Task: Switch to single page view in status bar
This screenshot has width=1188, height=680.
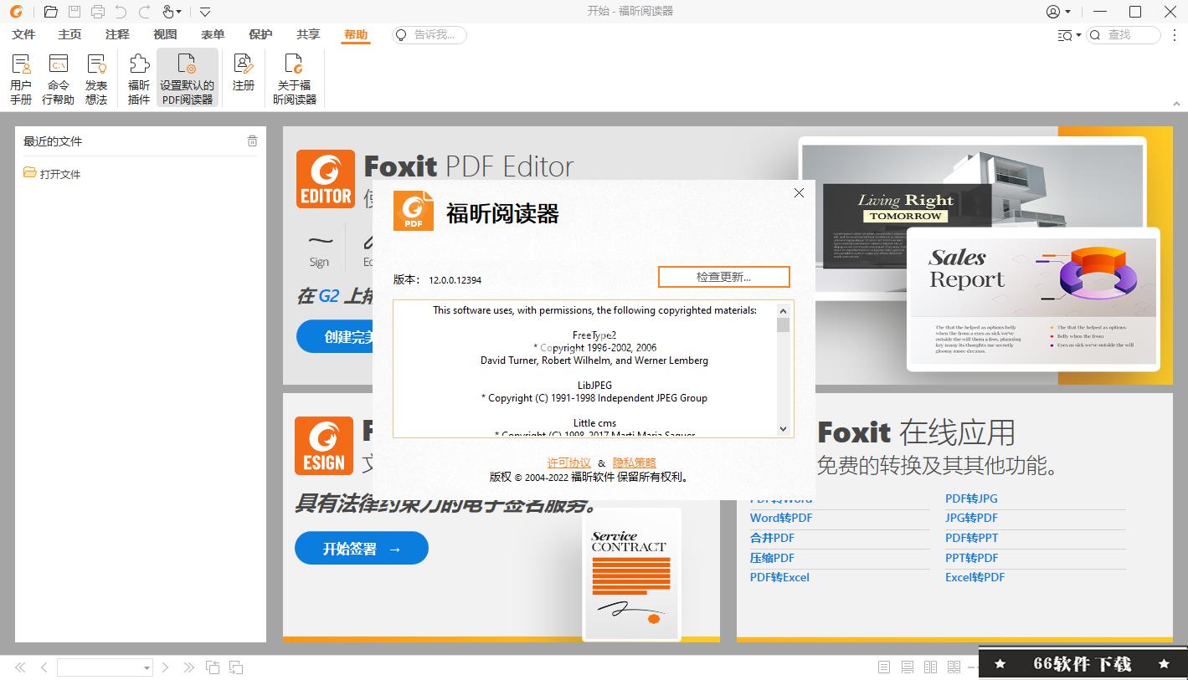Action: [x=884, y=667]
